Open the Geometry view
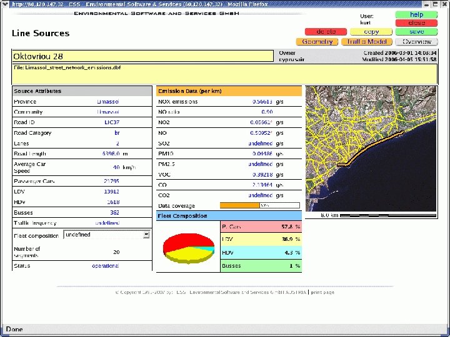Image resolution: width=450 pixels, height=337 pixels. 317,42
